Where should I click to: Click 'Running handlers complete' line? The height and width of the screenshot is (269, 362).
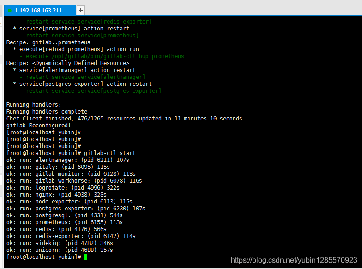tap(47, 112)
